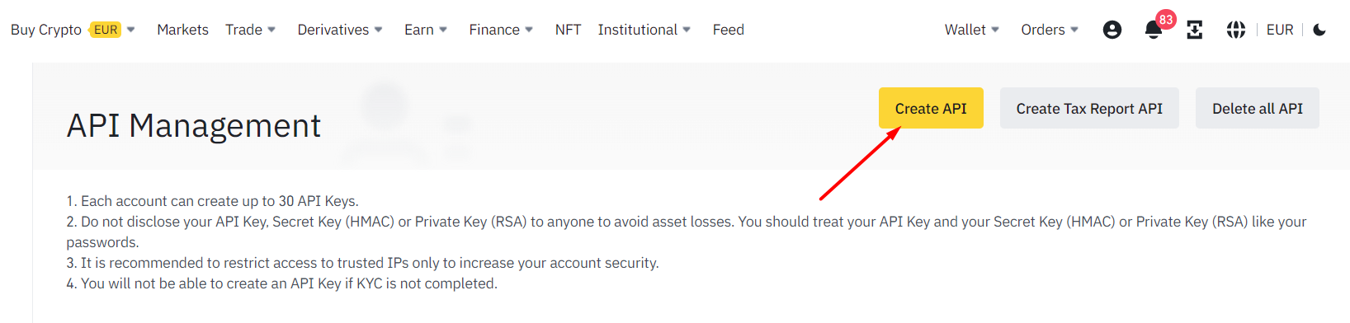1350x323 pixels.
Task: Open the Orders dropdown
Action: tap(1050, 30)
